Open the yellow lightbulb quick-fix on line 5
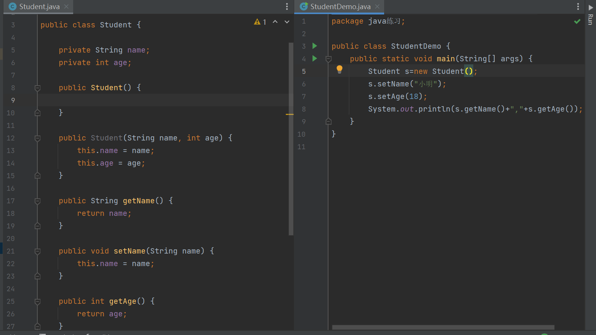The height and width of the screenshot is (335, 596). point(340,69)
